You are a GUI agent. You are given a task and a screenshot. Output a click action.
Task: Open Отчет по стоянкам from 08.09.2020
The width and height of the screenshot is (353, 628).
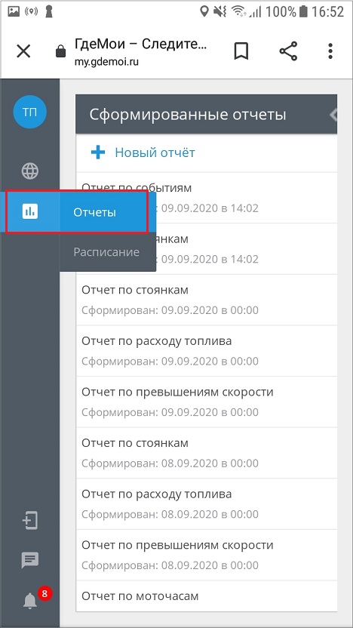pos(207,453)
